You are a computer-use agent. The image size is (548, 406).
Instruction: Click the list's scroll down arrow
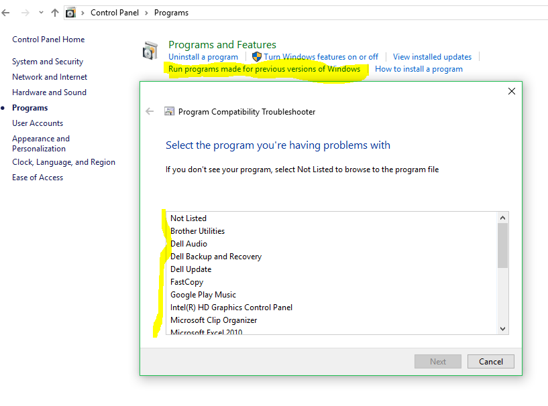502,328
